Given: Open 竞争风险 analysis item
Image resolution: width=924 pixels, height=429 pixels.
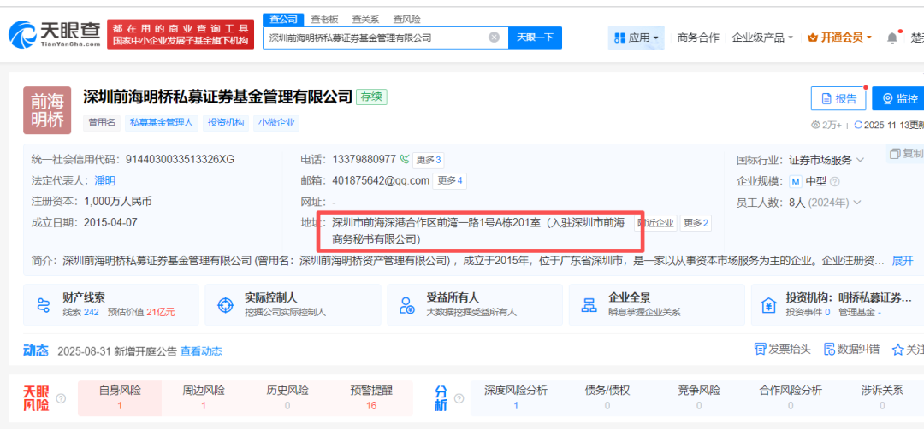Looking at the screenshot, I should (699, 397).
